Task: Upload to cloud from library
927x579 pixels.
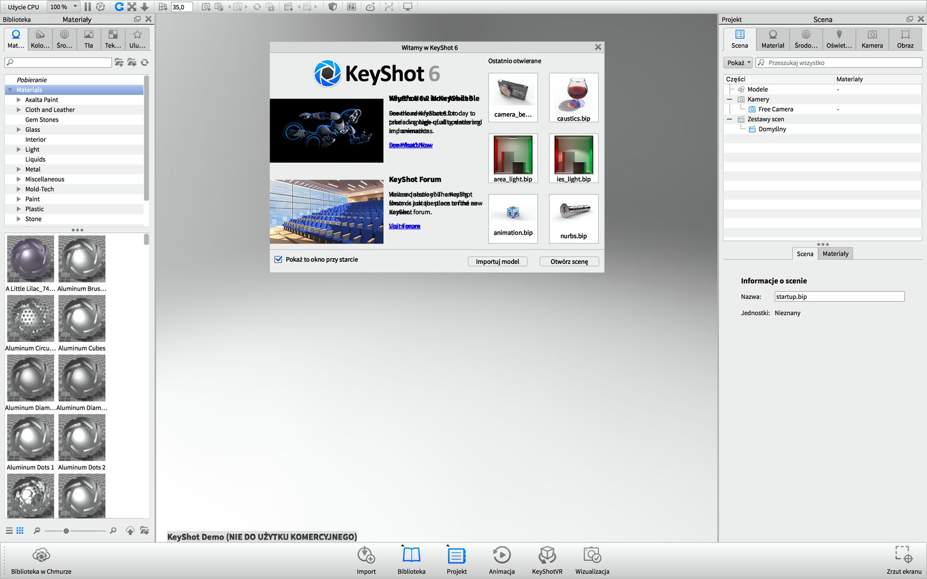Action: [130, 531]
